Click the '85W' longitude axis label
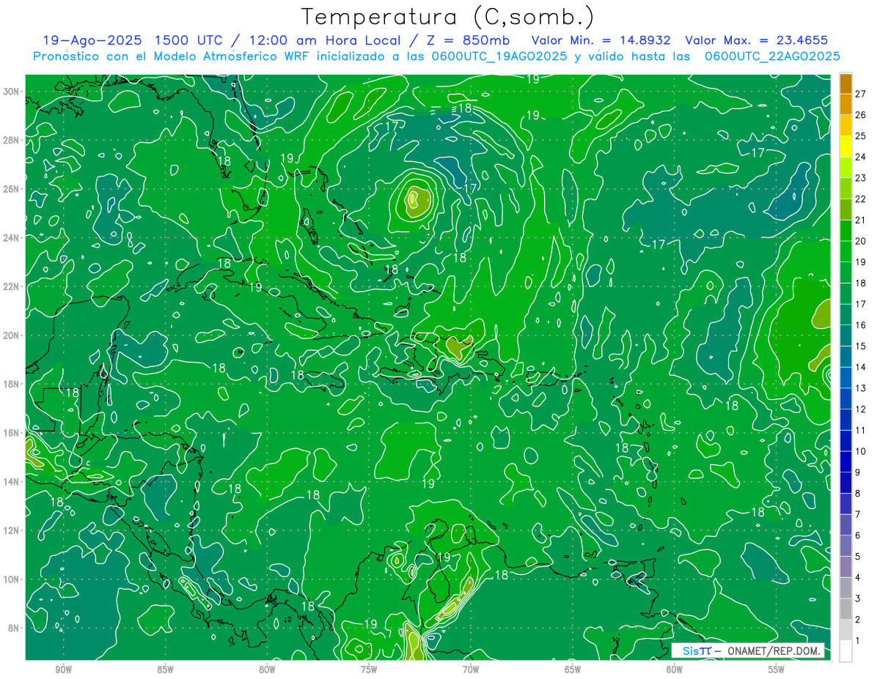Image resolution: width=880 pixels, height=679 pixels. [165, 669]
